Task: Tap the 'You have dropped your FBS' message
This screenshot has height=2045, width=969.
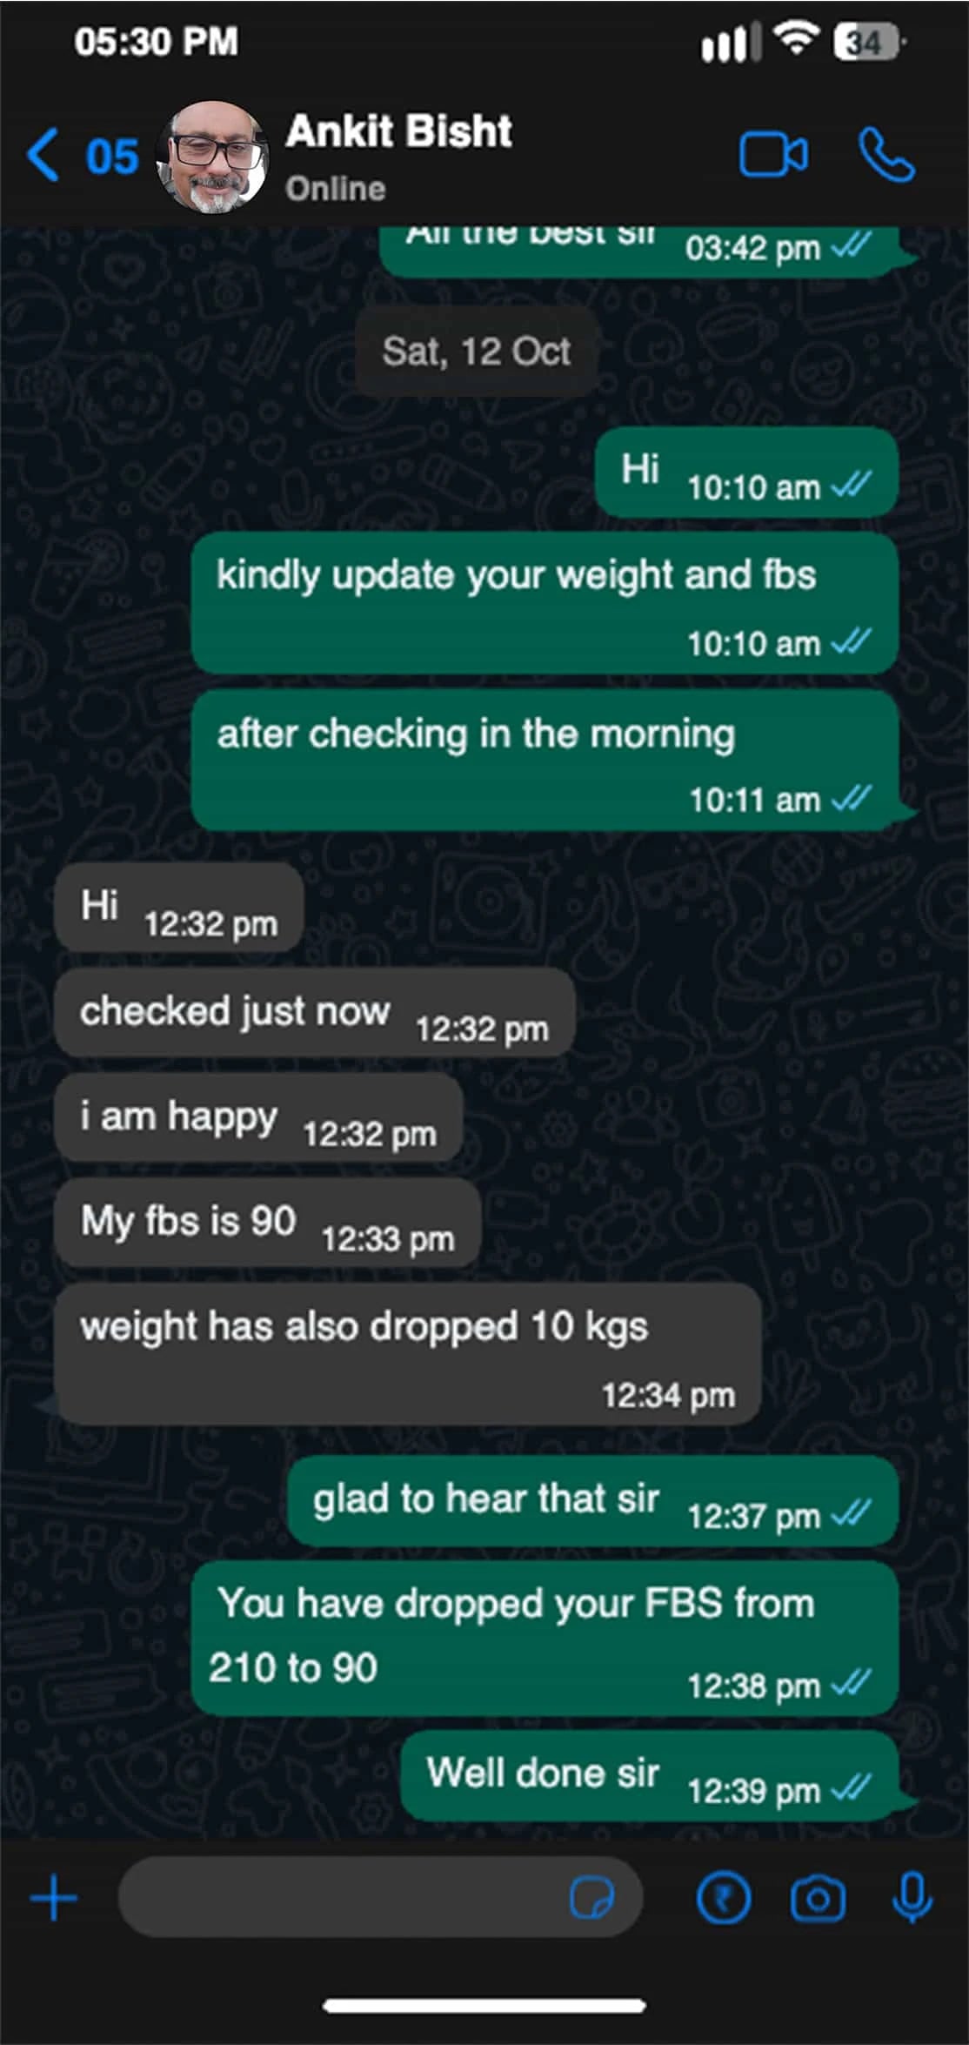Action: [545, 1638]
